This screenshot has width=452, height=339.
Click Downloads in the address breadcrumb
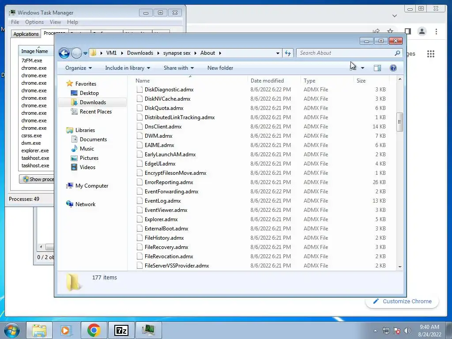point(140,53)
